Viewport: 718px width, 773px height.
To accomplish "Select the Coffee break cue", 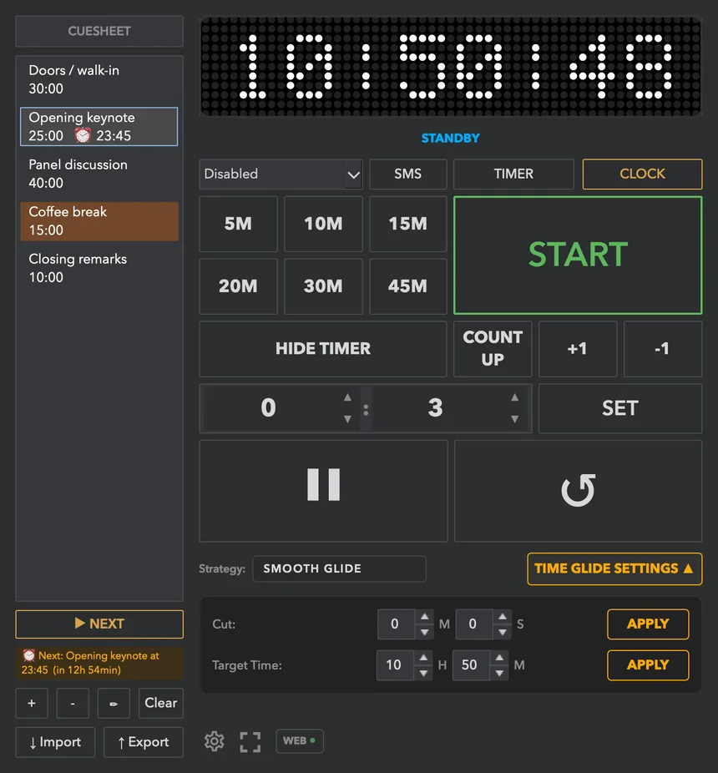I will (99, 221).
